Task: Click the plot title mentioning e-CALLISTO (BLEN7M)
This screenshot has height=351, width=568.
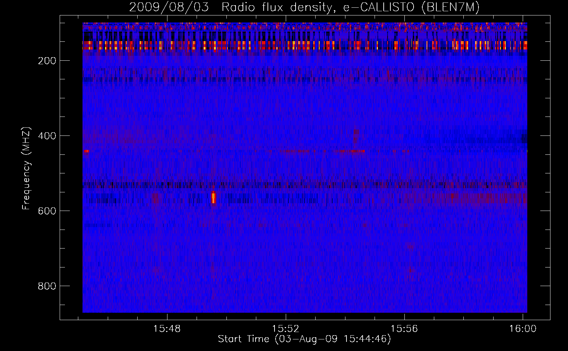Action: click(304, 7)
